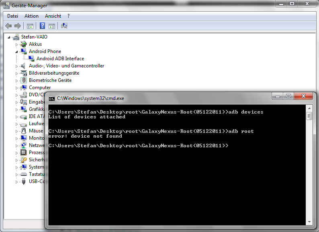Click the Tastaturen keyboard icon
The width and height of the screenshot is (319, 232).
(x=24, y=174)
